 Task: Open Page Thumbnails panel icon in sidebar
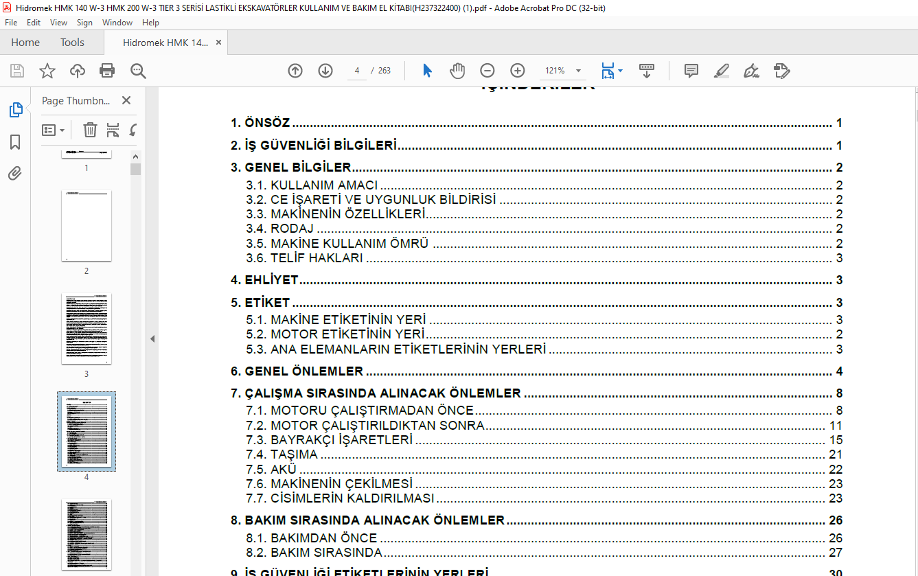[x=15, y=110]
